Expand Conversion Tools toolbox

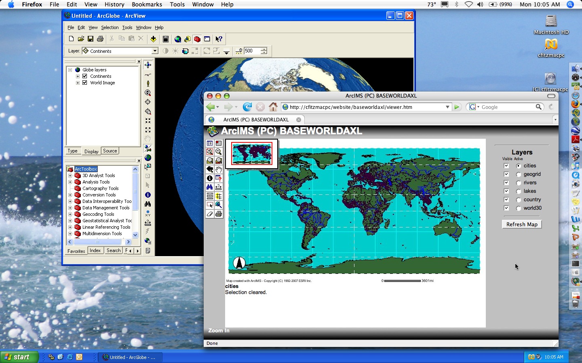click(x=70, y=195)
